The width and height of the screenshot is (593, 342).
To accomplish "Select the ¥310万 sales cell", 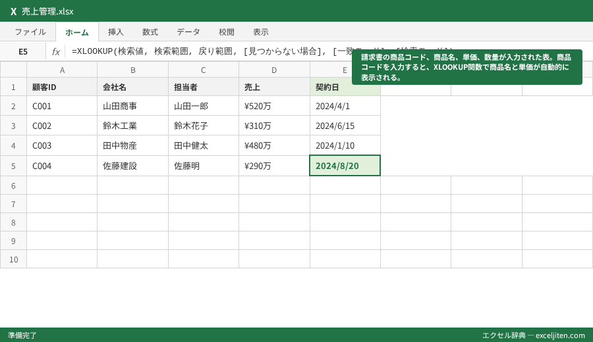I will pos(274,126).
